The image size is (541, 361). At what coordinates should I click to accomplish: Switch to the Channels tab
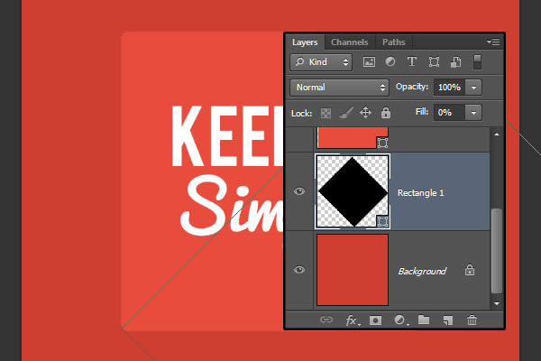(350, 42)
